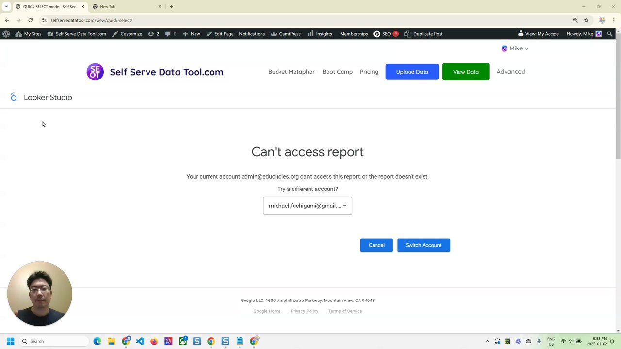621x349 pixels.
Task: Open the GamiPress admin bar item
Action: tap(286, 34)
